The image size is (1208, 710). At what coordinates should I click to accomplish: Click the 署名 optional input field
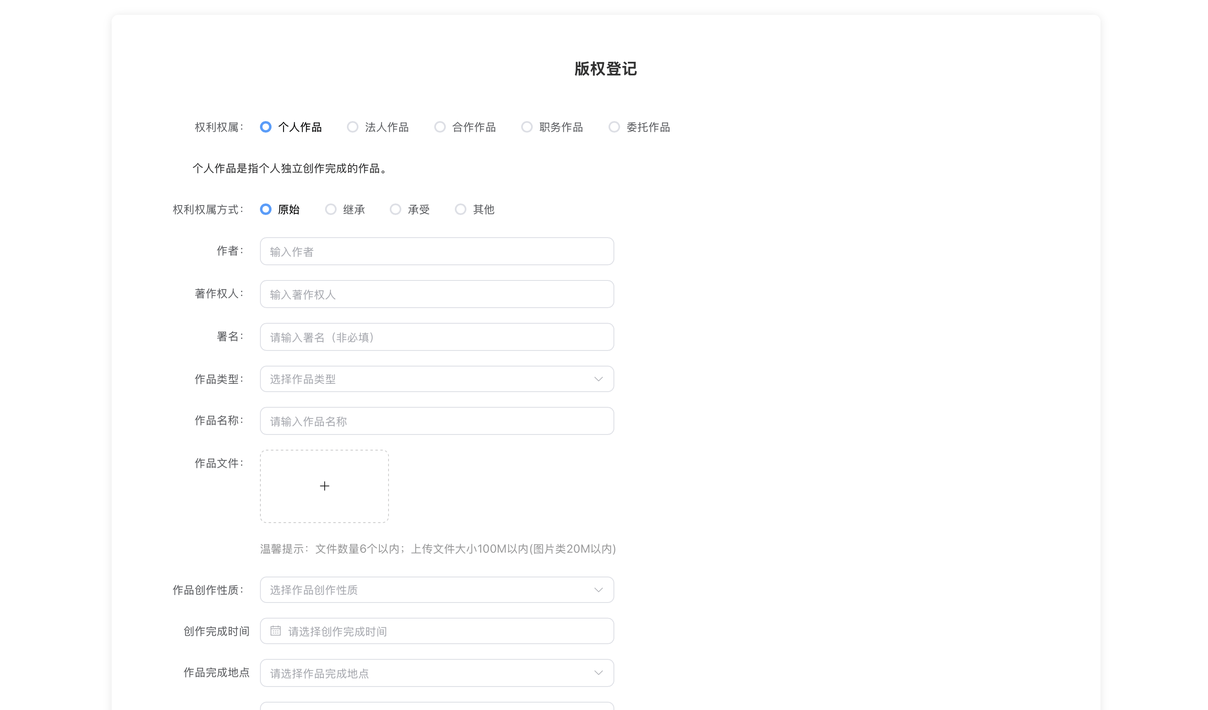[437, 337]
